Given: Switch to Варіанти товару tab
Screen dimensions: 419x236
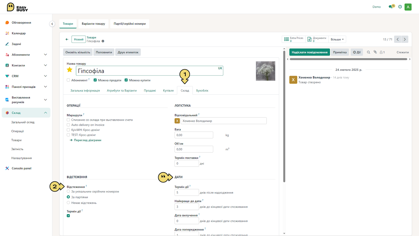Looking at the screenshot, I should pos(93,24).
